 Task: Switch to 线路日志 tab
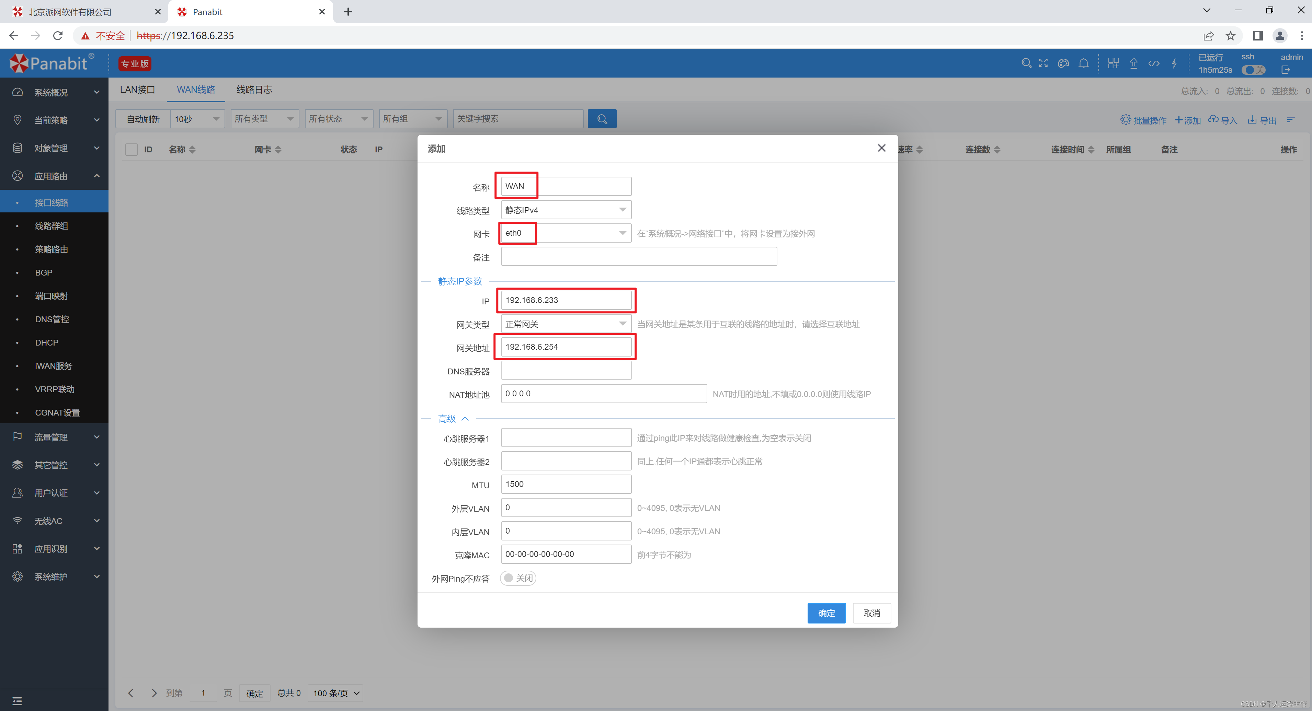(x=254, y=90)
